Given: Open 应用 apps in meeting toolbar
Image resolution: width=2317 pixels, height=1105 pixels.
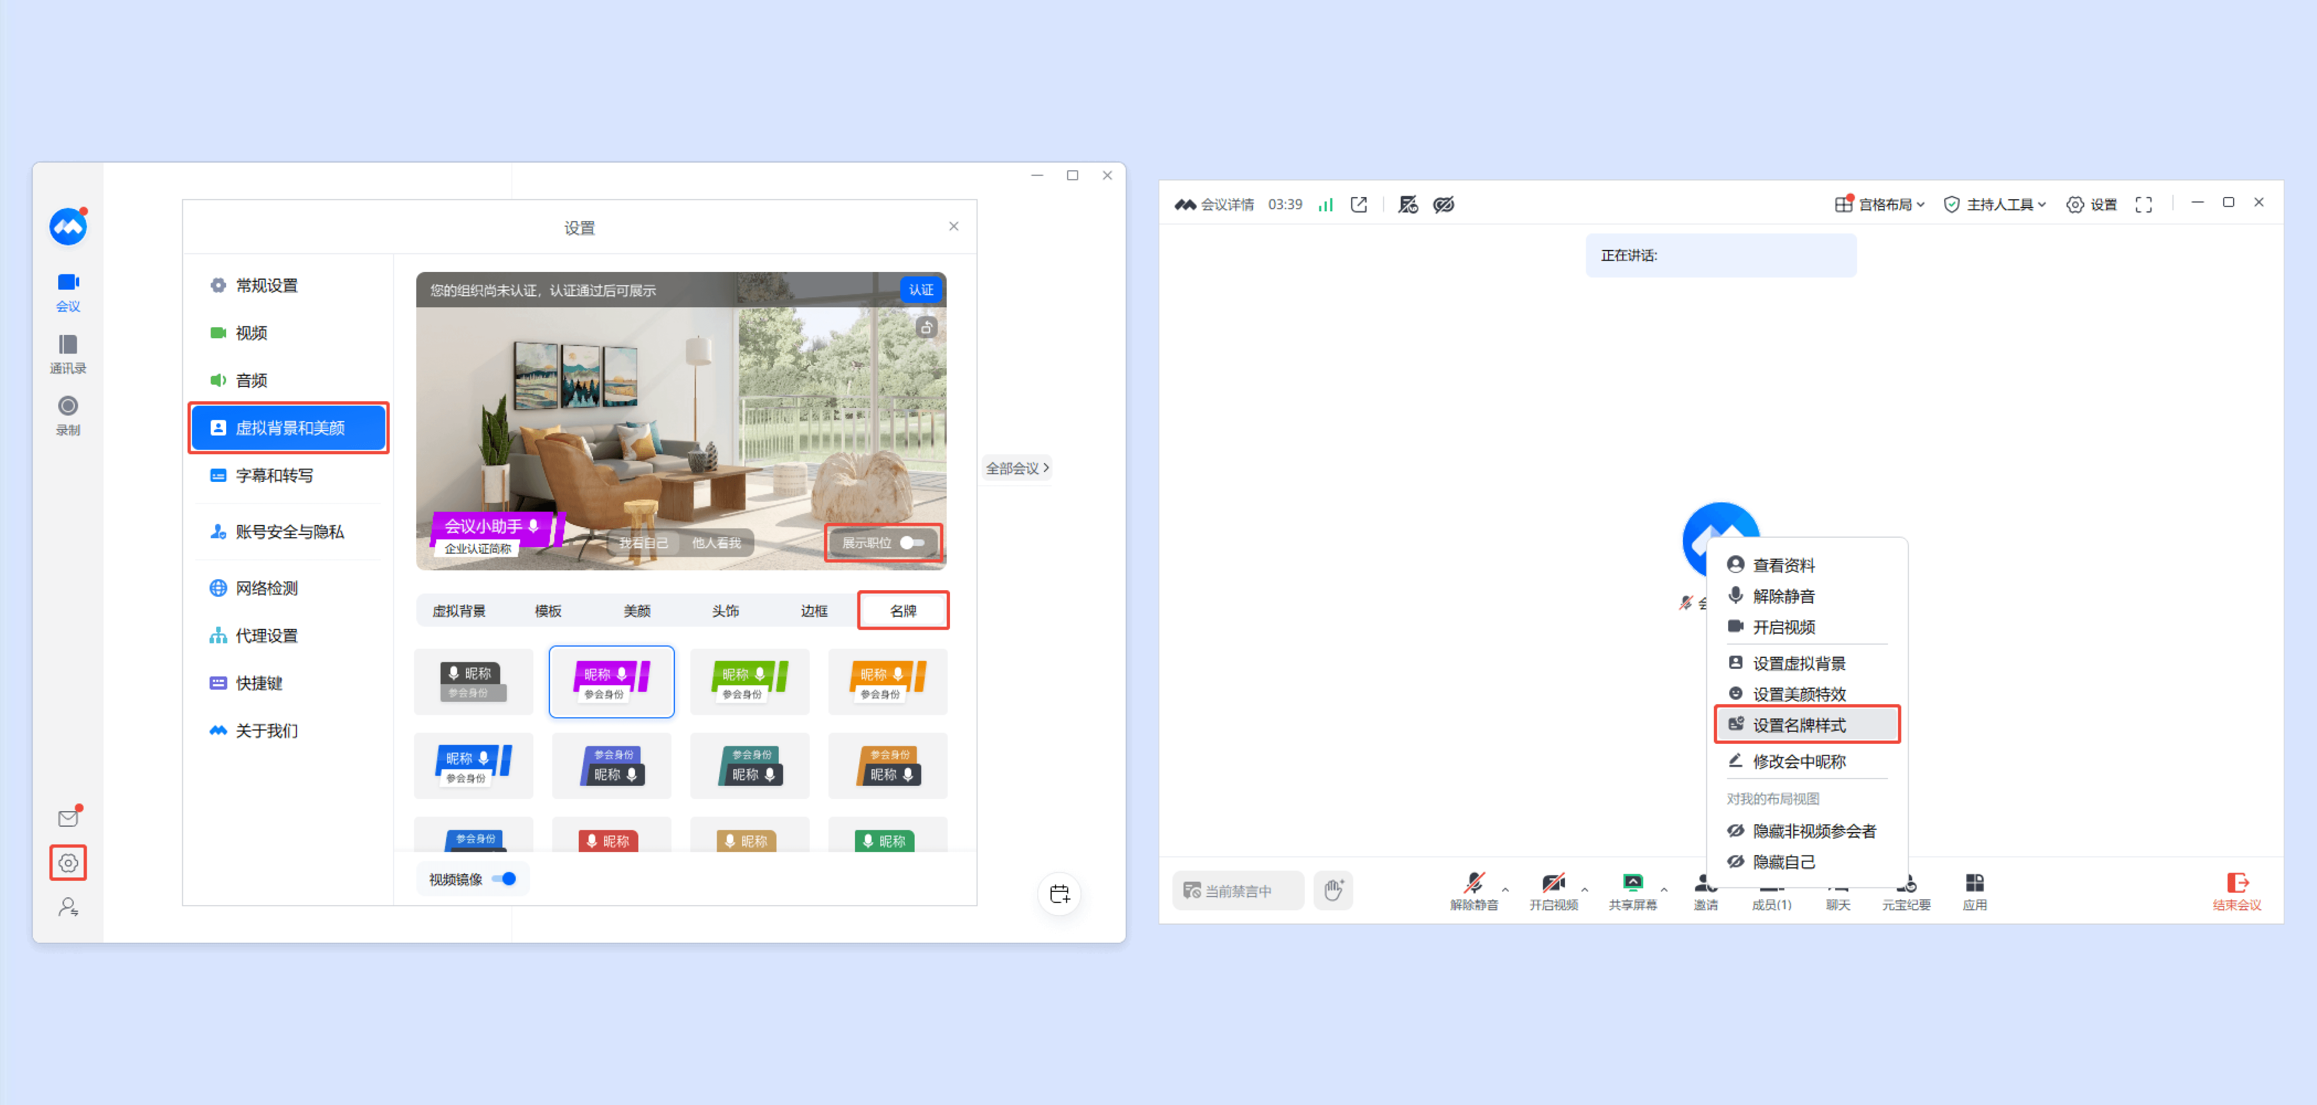Looking at the screenshot, I should pos(1974,891).
